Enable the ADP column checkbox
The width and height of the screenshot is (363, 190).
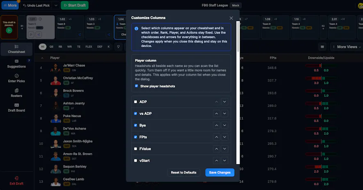135,102
